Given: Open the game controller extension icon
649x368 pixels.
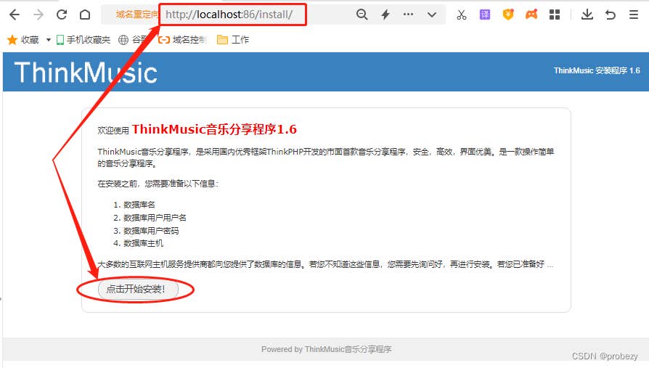Looking at the screenshot, I should coord(531,15).
